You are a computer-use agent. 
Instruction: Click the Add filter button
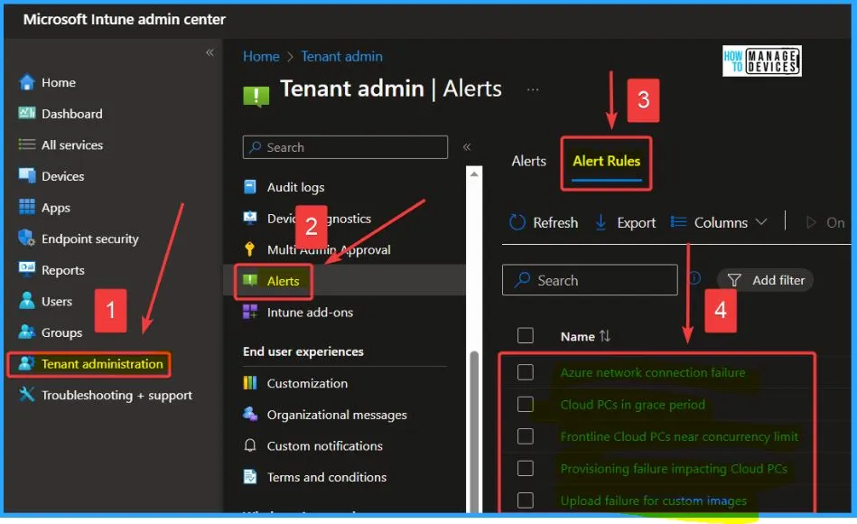click(765, 280)
